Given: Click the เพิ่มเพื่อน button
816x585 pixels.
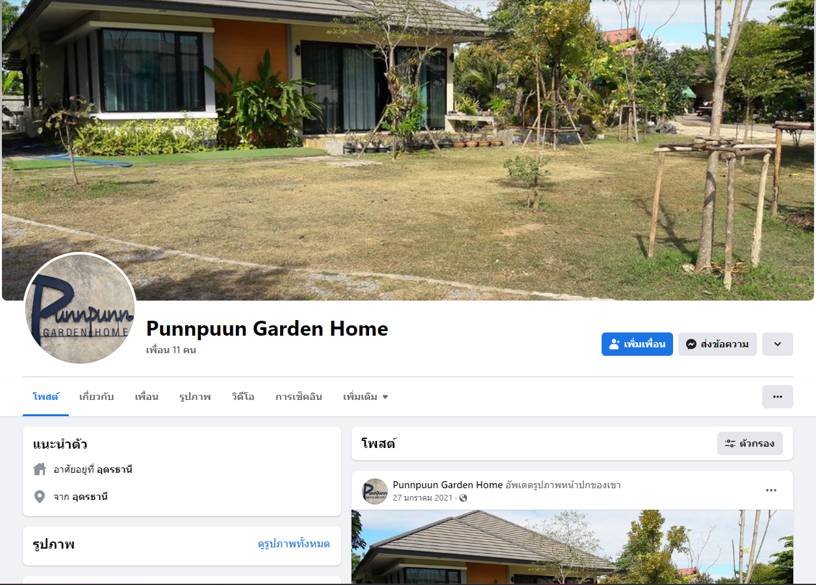Looking at the screenshot, I should point(637,344).
